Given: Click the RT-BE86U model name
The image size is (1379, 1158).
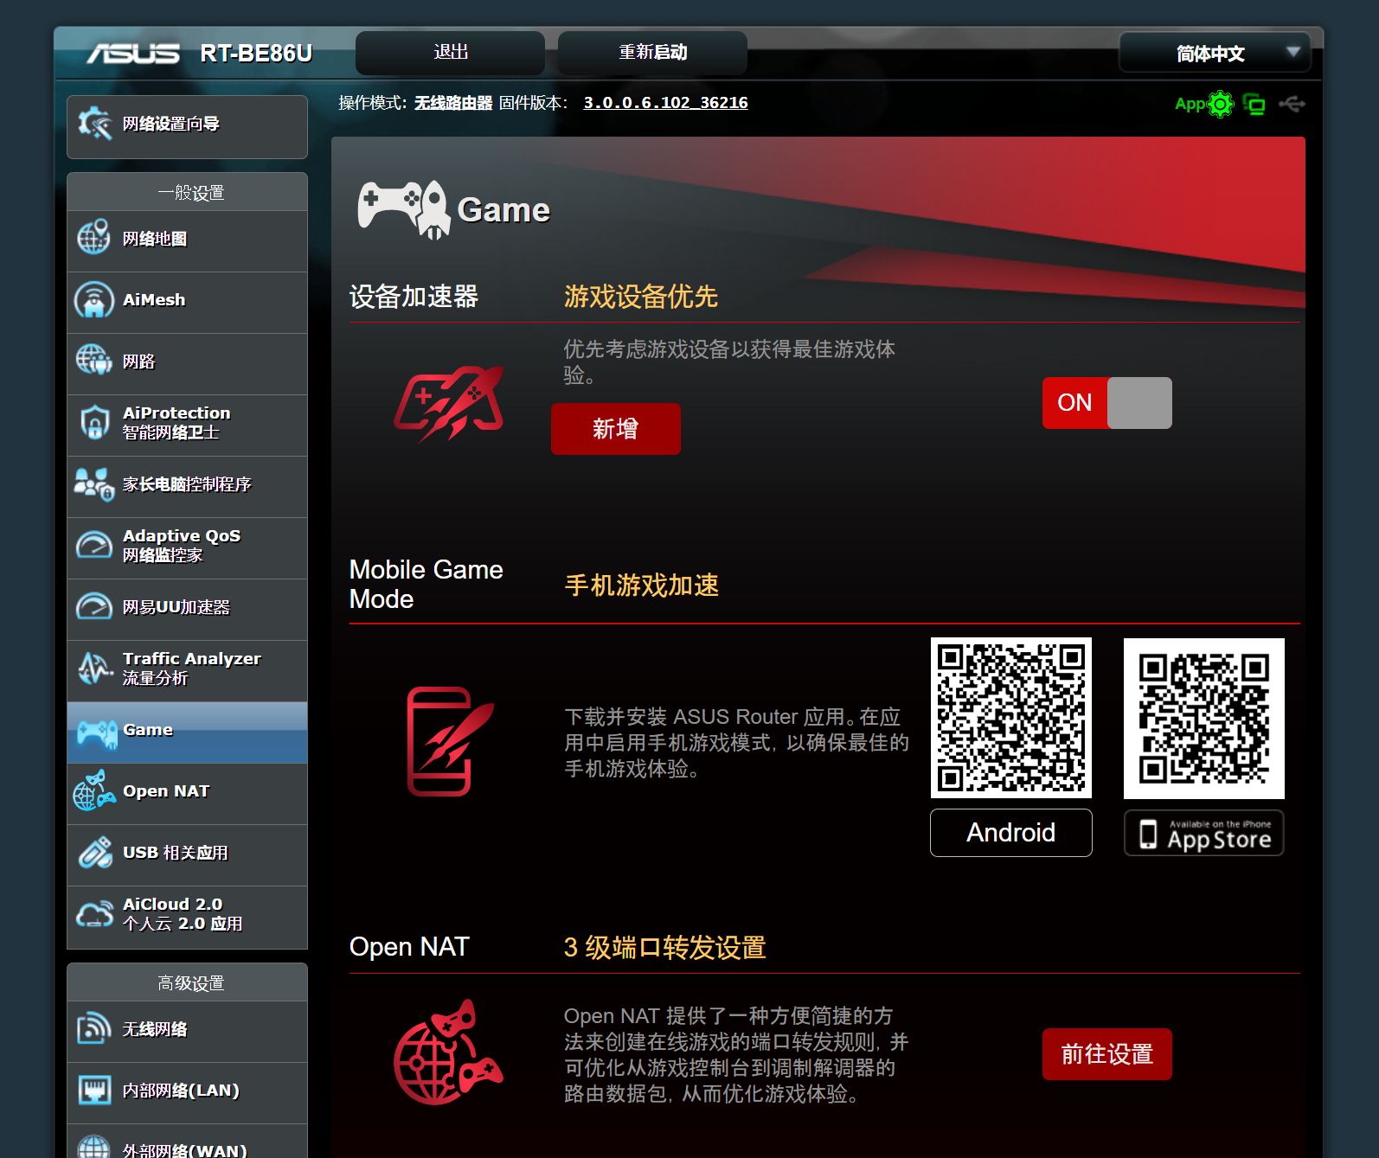Looking at the screenshot, I should click(256, 54).
